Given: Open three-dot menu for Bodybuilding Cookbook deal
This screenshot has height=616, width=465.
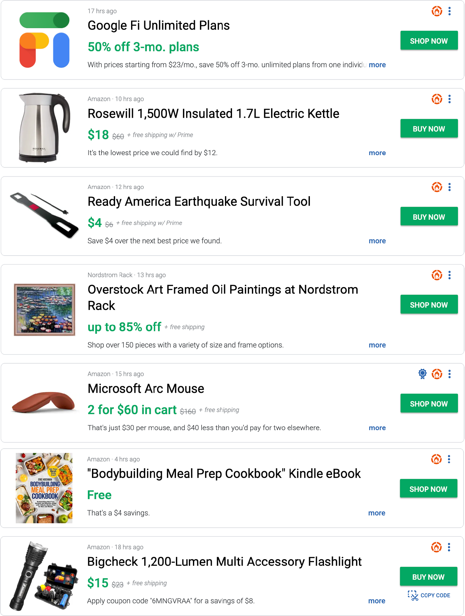Looking at the screenshot, I should [x=449, y=459].
